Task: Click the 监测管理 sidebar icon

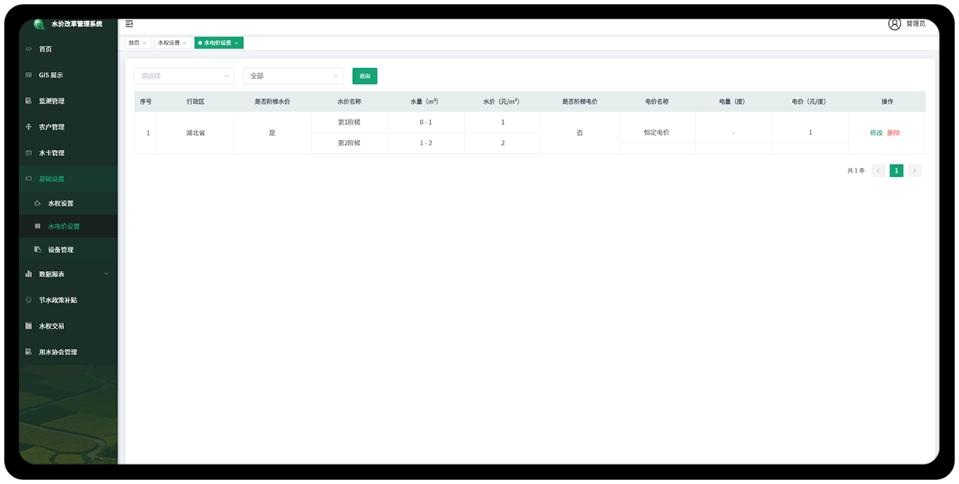Action: [29, 101]
